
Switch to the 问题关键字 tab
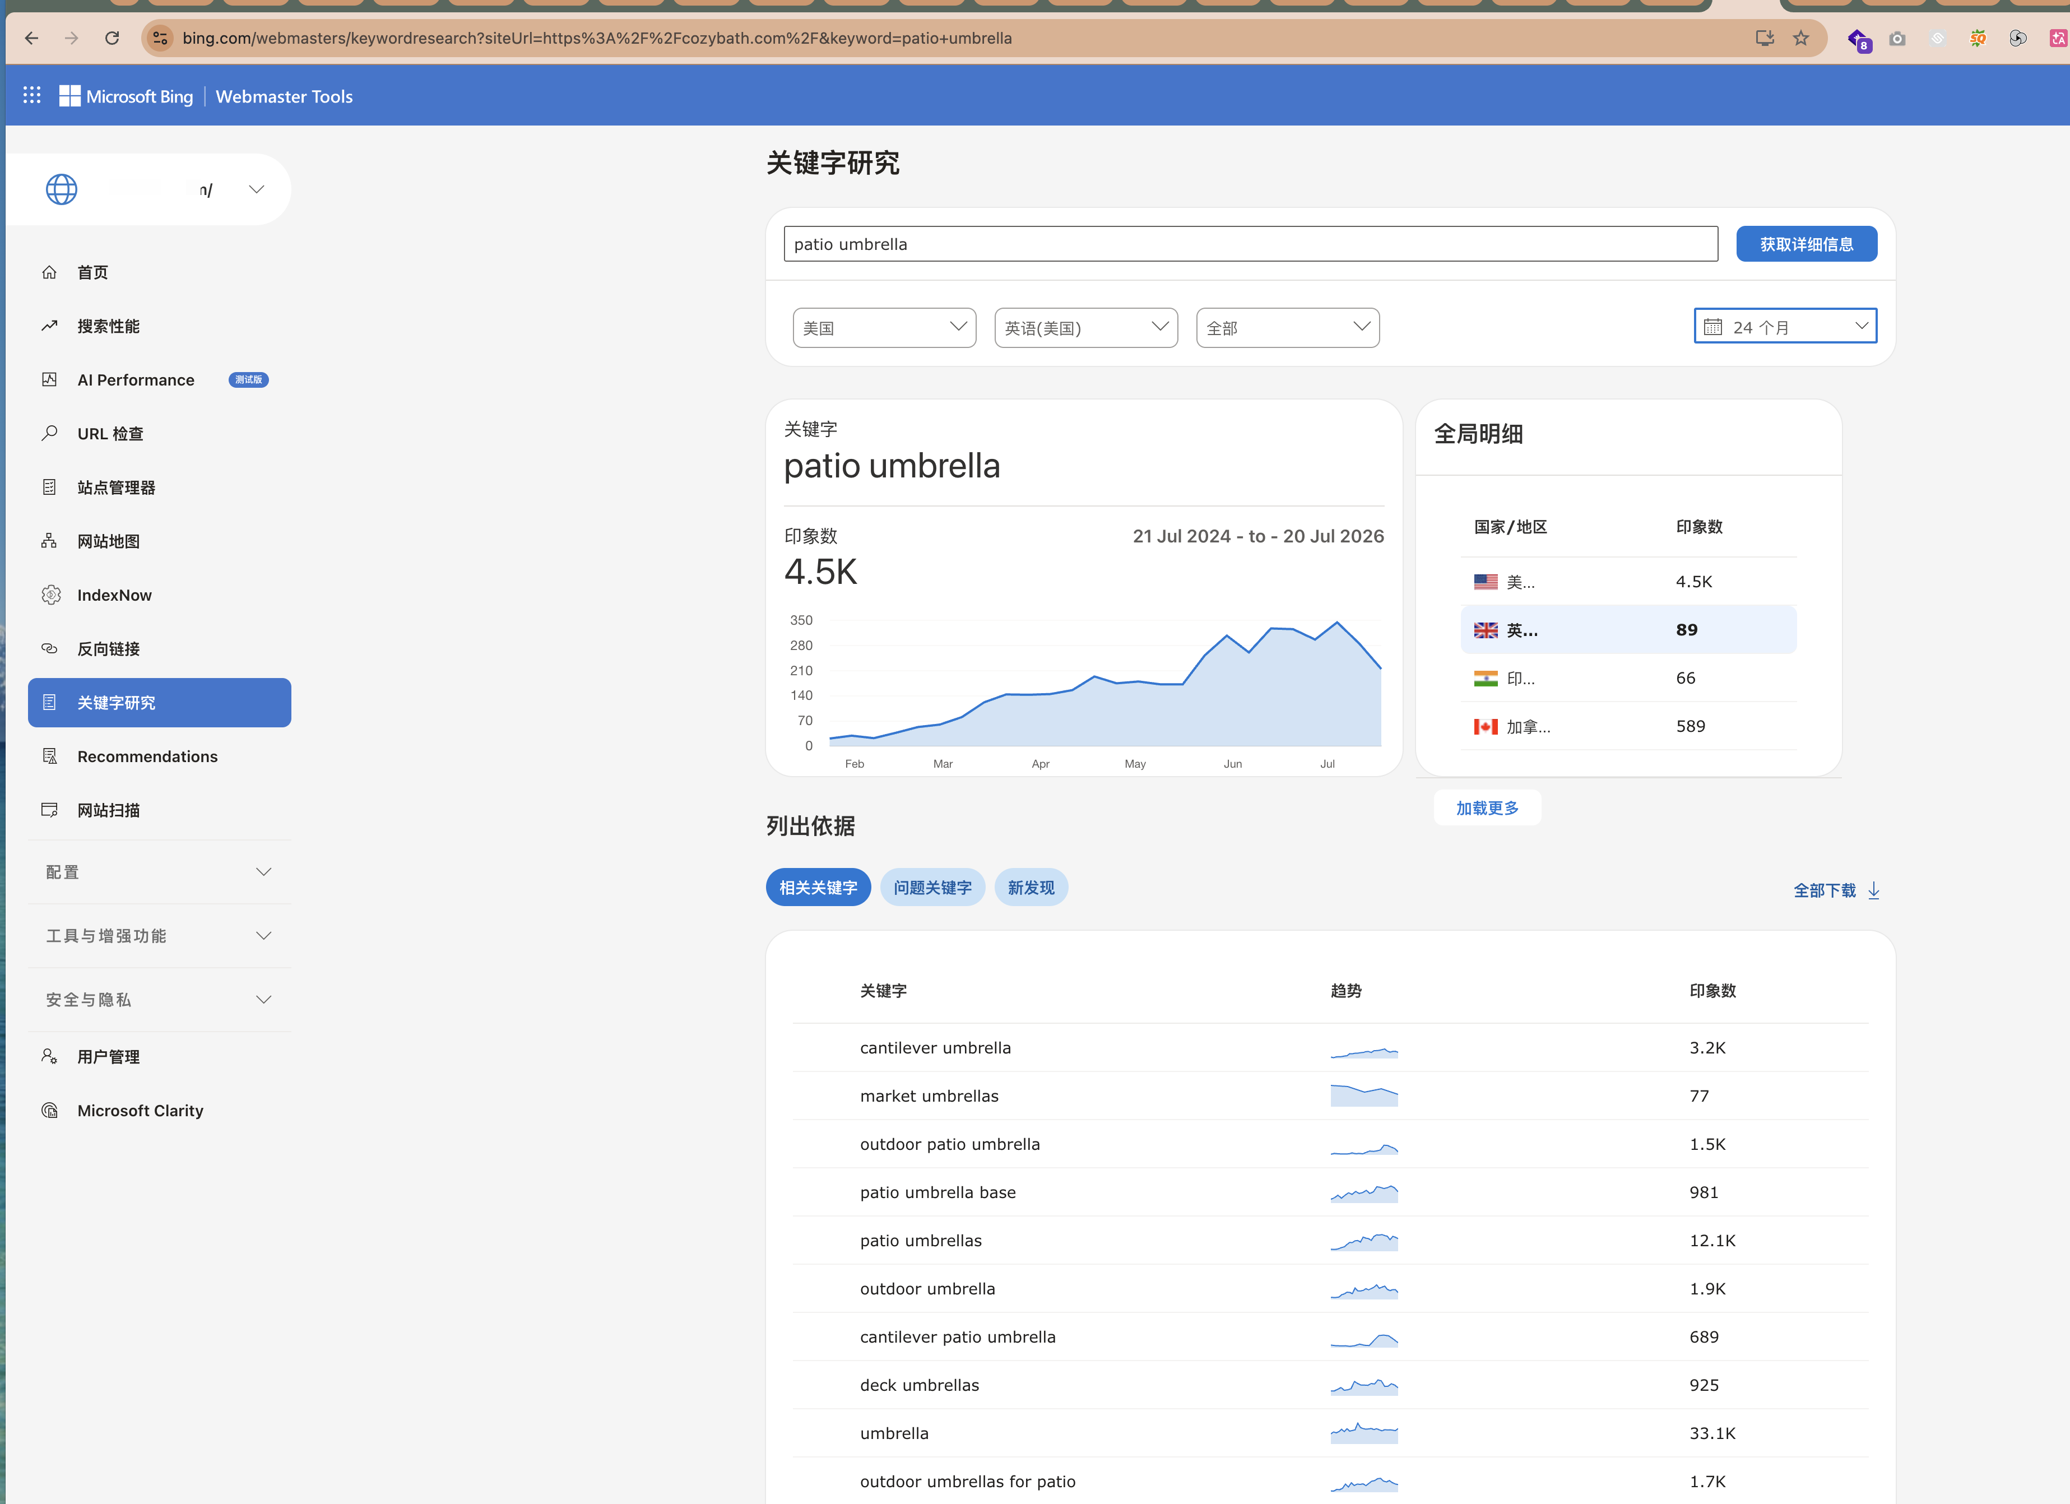click(932, 888)
